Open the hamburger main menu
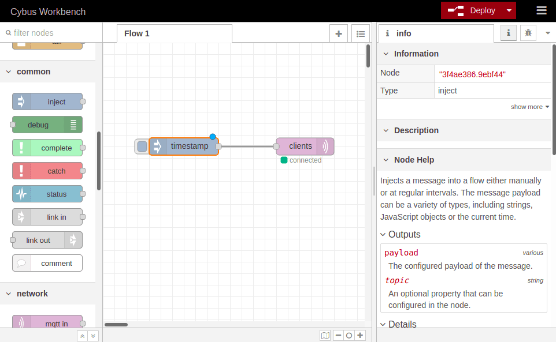Screen dimensions: 556x342 [x=541, y=10]
